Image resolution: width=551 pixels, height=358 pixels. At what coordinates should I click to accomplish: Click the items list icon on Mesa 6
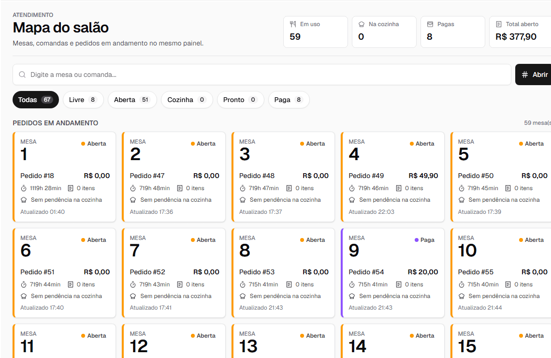70,284
